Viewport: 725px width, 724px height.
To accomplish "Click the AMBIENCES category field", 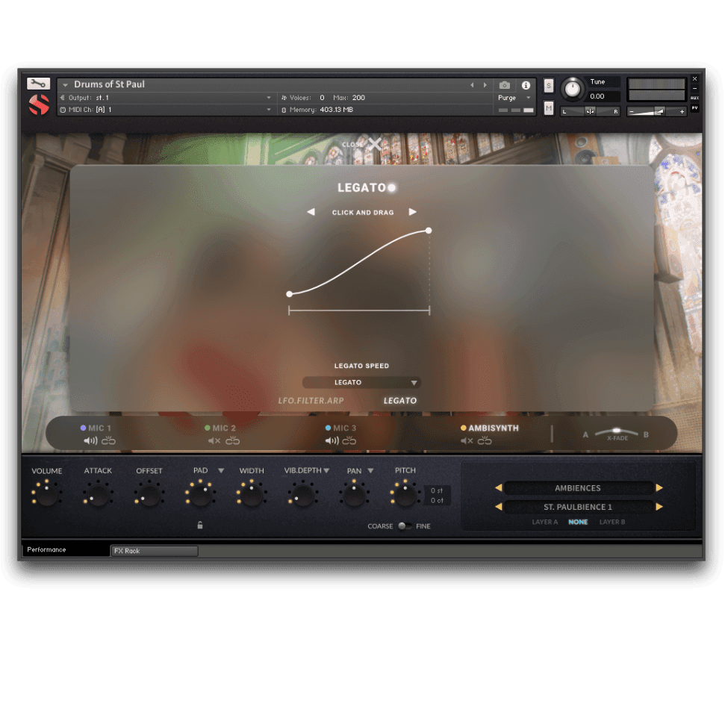I will click(578, 488).
